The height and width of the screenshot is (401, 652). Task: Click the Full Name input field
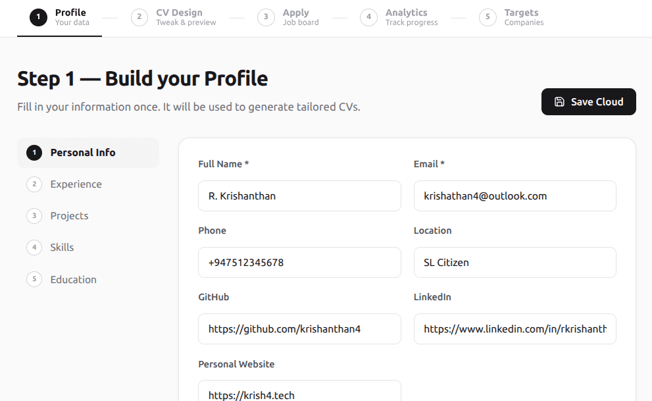[x=299, y=196]
